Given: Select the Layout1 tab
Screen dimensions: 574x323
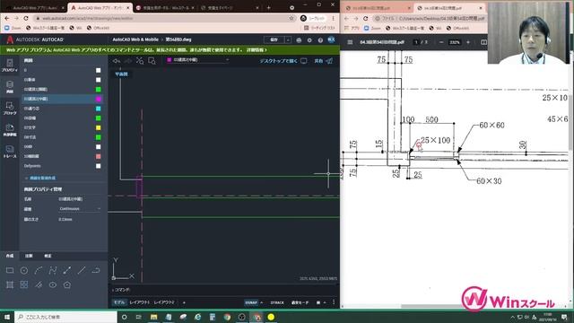Looking at the screenshot, I should click(x=140, y=302).
